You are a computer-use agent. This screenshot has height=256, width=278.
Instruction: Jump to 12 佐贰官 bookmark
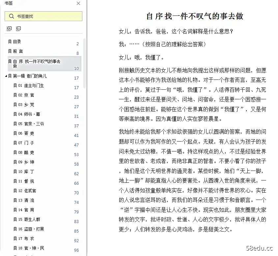(27, 191)
